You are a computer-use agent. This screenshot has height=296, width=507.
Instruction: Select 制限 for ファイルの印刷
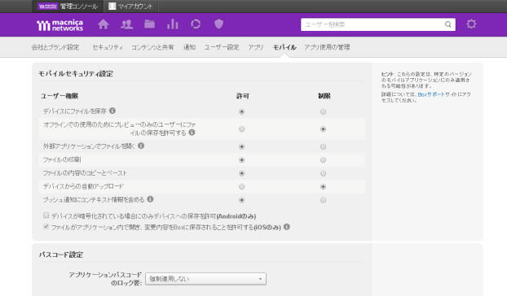tap(323, 160)
